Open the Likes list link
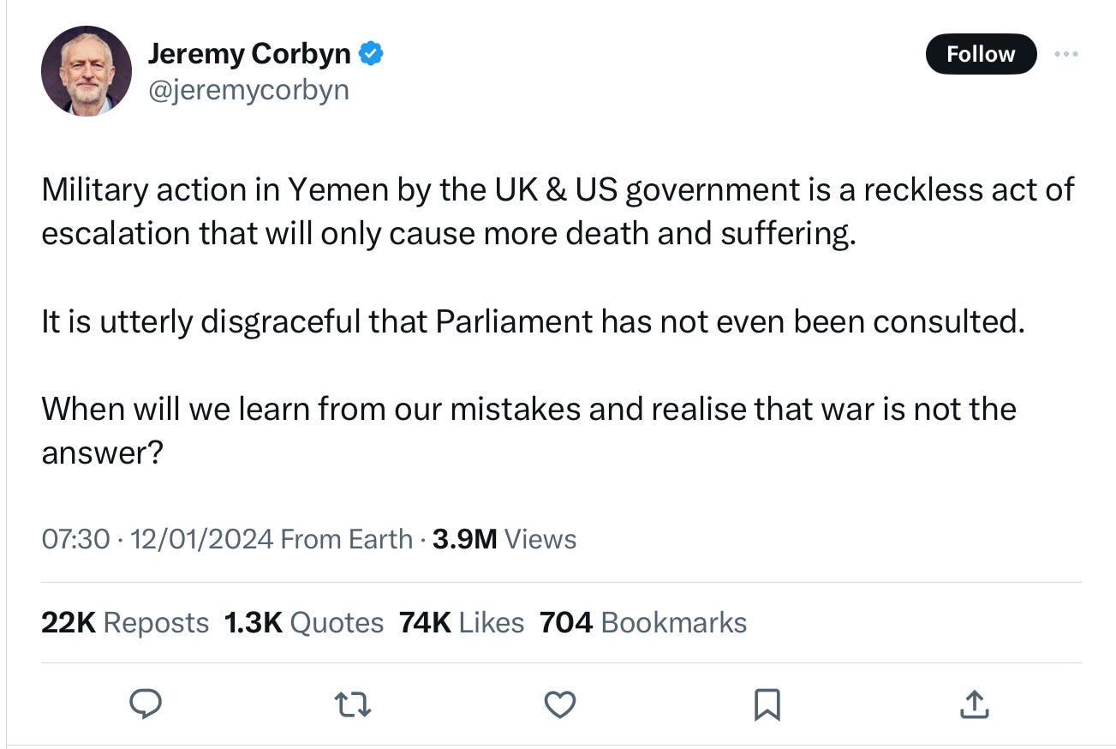1116x749 pixels. coord(462,623)
